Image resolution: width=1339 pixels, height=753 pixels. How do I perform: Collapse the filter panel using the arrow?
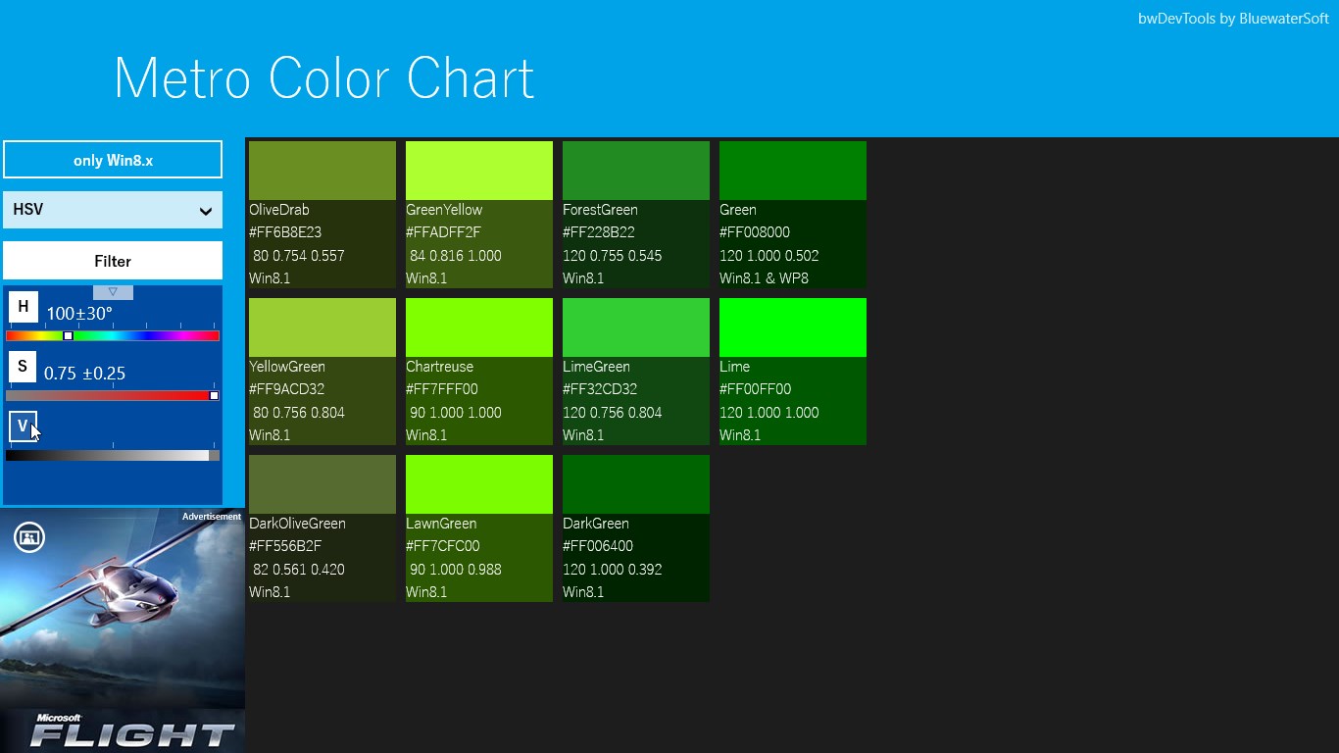(112, 291)
